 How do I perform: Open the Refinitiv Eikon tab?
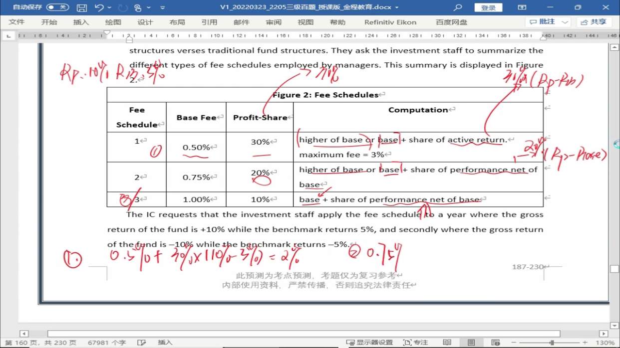390,22
